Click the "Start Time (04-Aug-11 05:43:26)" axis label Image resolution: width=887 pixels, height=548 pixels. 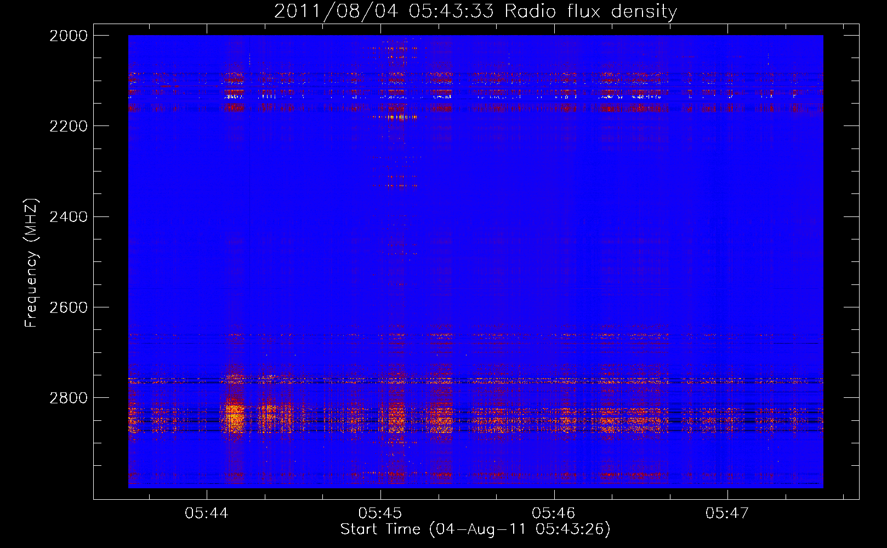[x=475, y=529]
